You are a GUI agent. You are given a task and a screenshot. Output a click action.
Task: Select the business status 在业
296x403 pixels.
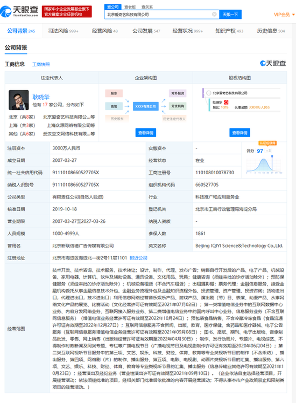click(200, 160)
